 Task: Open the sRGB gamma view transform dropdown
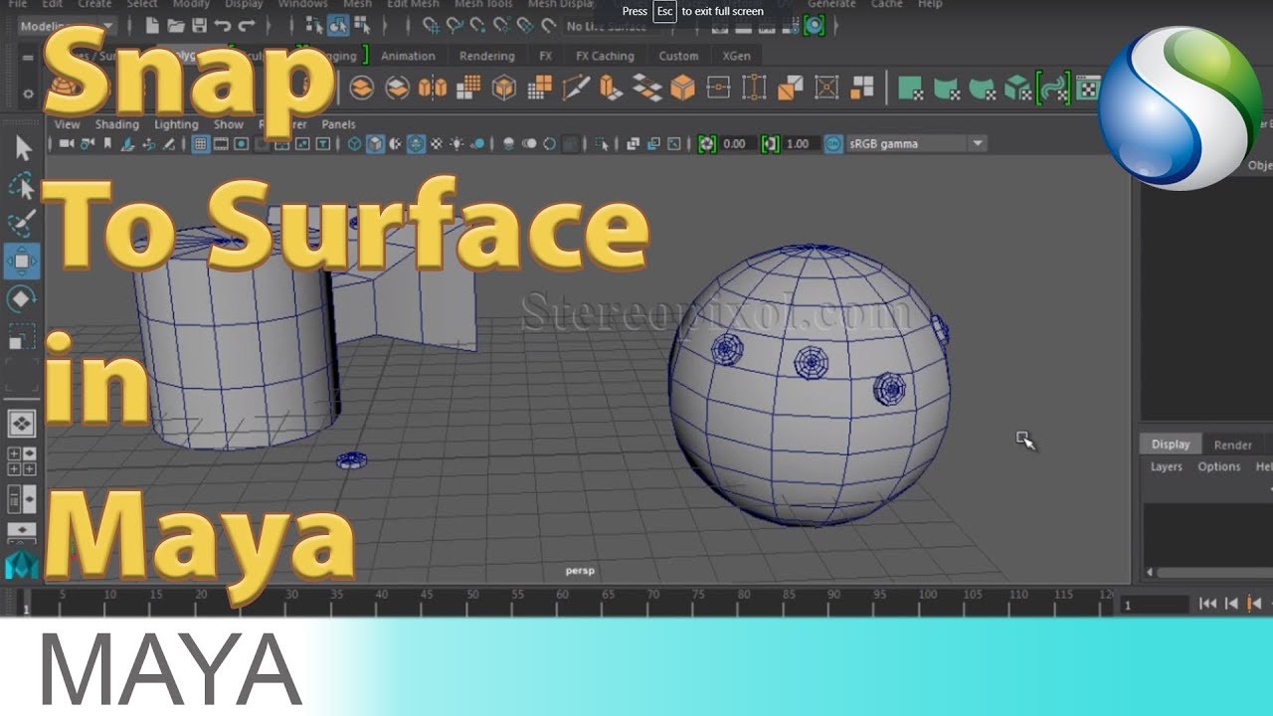coord(916,144)
